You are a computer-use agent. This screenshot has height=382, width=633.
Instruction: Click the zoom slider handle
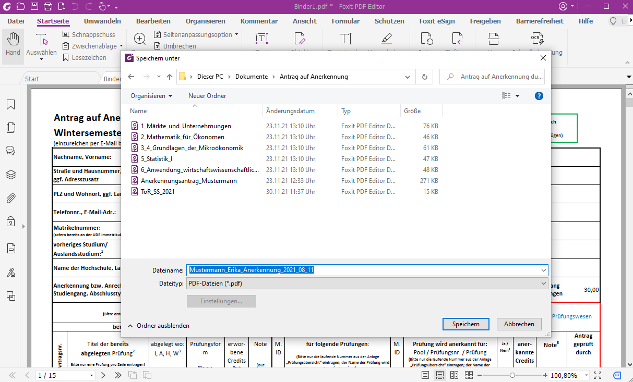(x=512, y=375)
